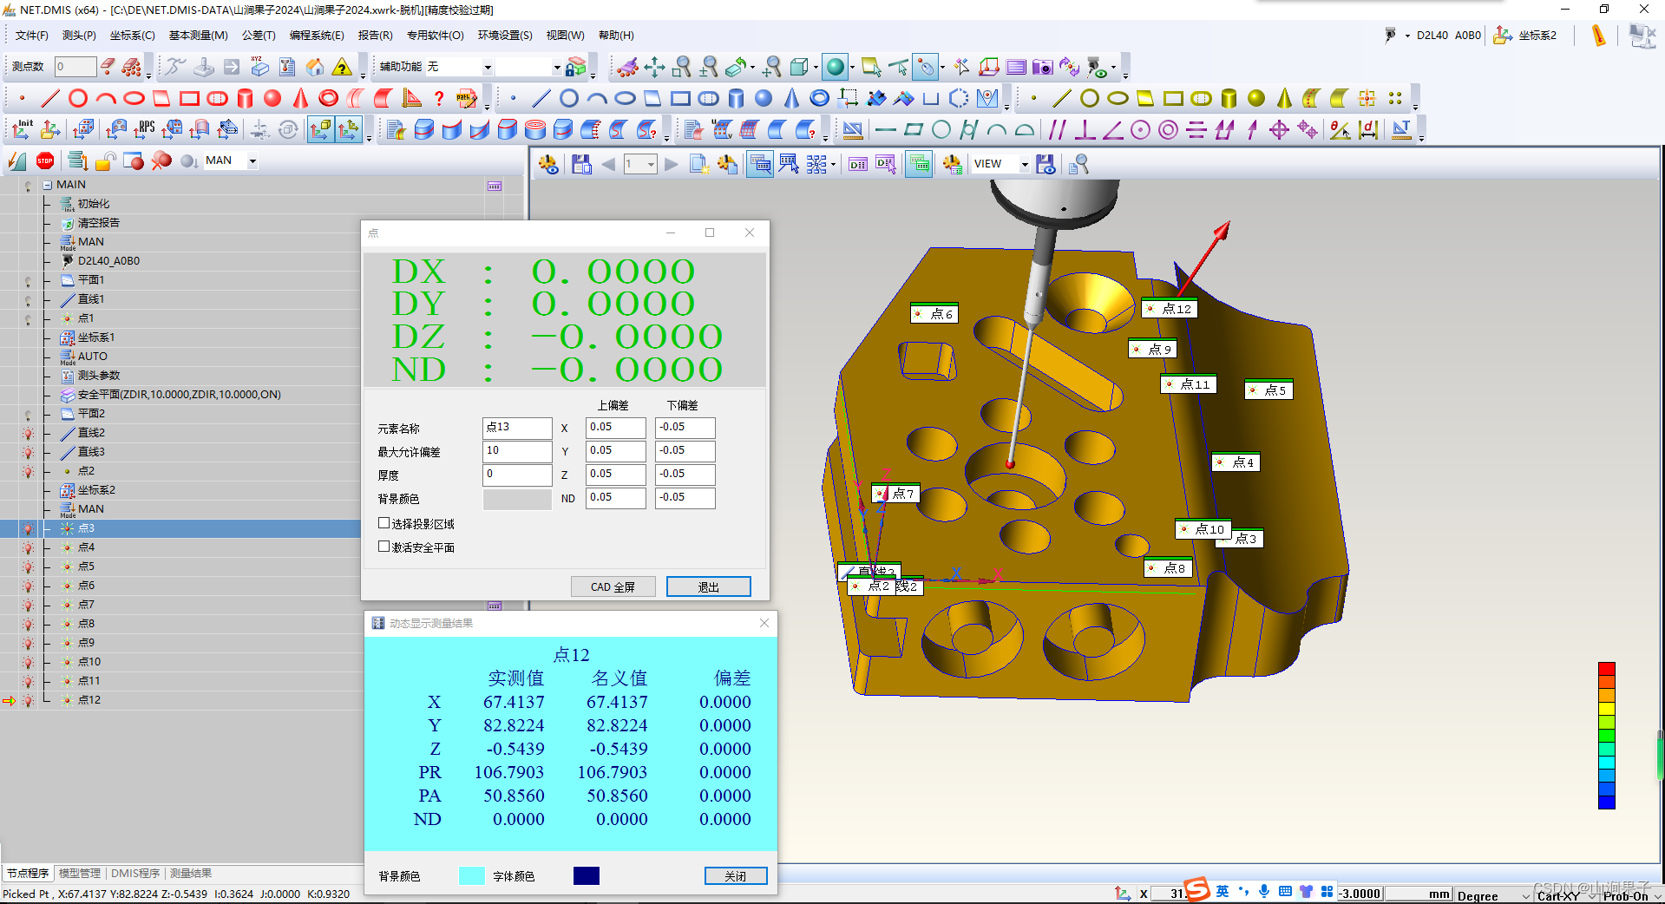Open the 坐标系(C) menu

pos(132,36)
